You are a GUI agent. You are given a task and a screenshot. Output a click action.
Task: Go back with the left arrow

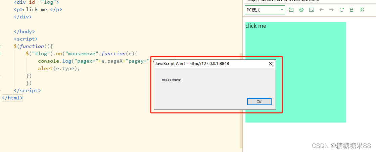point(322,10)
